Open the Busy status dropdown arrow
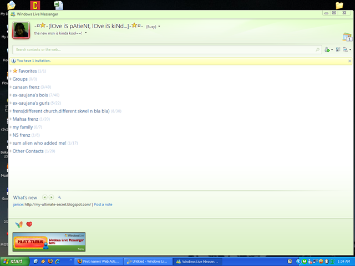 pos(159,27)
